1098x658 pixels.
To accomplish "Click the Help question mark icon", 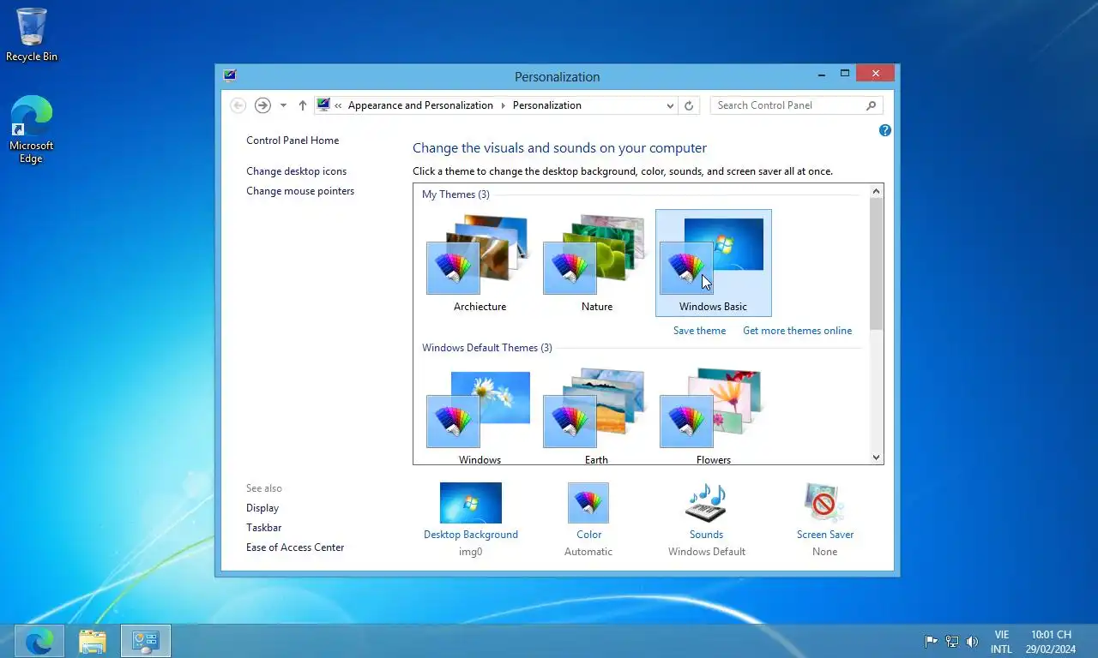I will 885,130.
